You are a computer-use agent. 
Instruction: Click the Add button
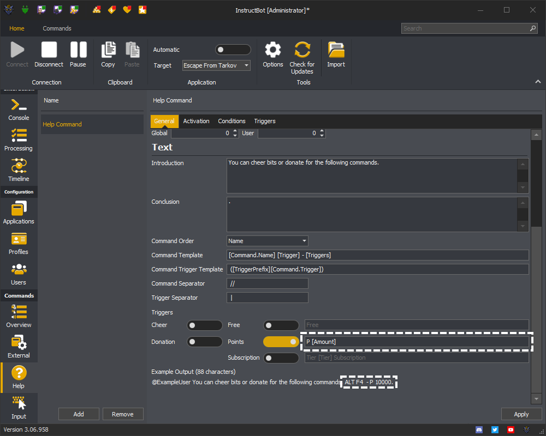tap(79, 414)
